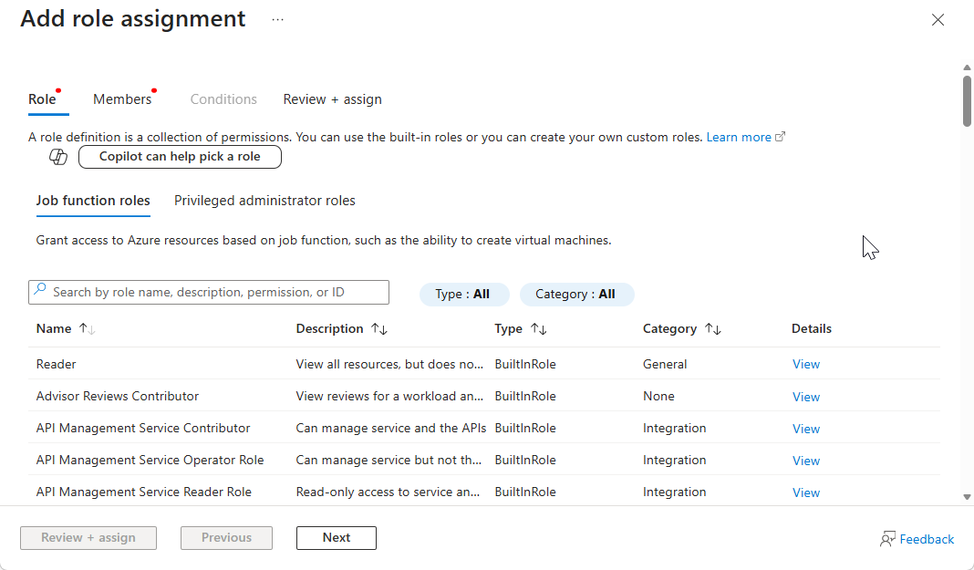Image resolution: width=974 pixels, height=570 pixels.
Task: Close the Add role assignment pane
Action: click(x=938, y=20)
